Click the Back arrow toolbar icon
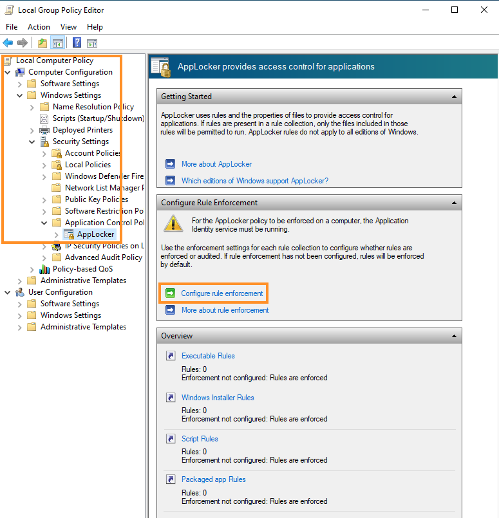This screenshot has height=518, width=499. point(8,42)
